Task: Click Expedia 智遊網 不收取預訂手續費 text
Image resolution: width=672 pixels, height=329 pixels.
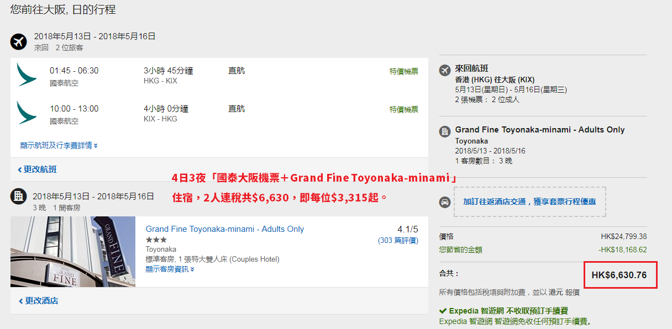Action: coord(508,311)
